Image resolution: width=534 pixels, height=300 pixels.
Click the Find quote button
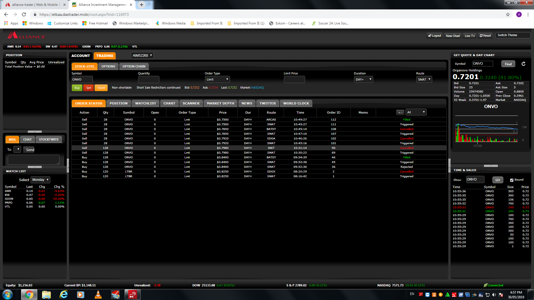click(508, 64)
